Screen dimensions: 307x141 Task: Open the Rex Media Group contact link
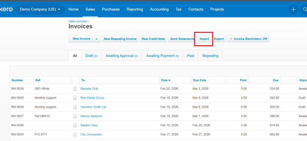[x=92, y=98]
